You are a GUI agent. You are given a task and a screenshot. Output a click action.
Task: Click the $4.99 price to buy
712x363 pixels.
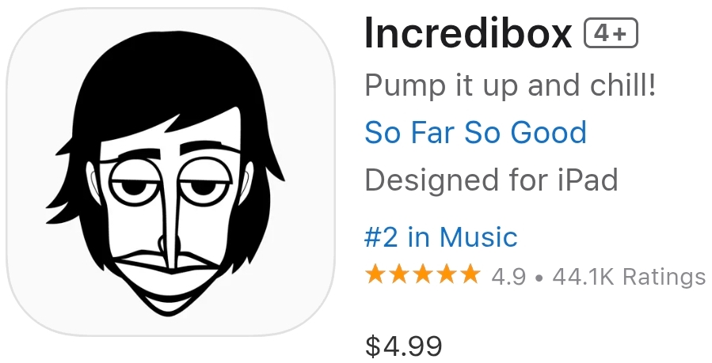point(403,346)
